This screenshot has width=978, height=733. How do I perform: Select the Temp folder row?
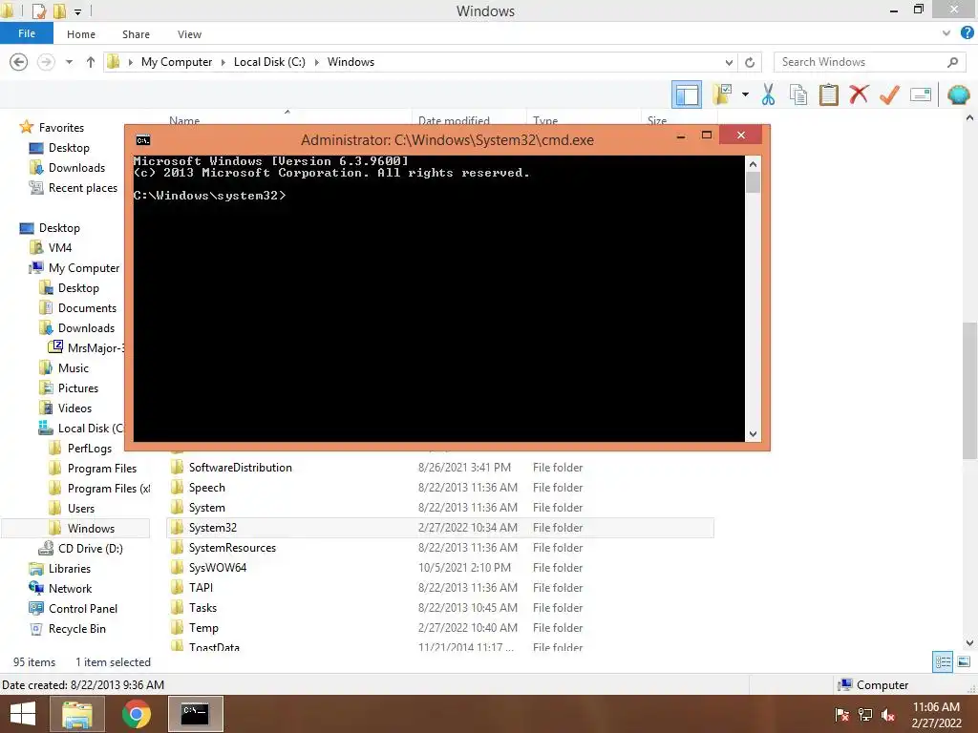tap(440, 628)
